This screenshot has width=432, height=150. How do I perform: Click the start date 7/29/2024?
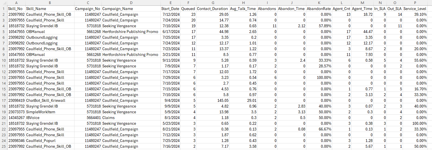pos(170,77)
